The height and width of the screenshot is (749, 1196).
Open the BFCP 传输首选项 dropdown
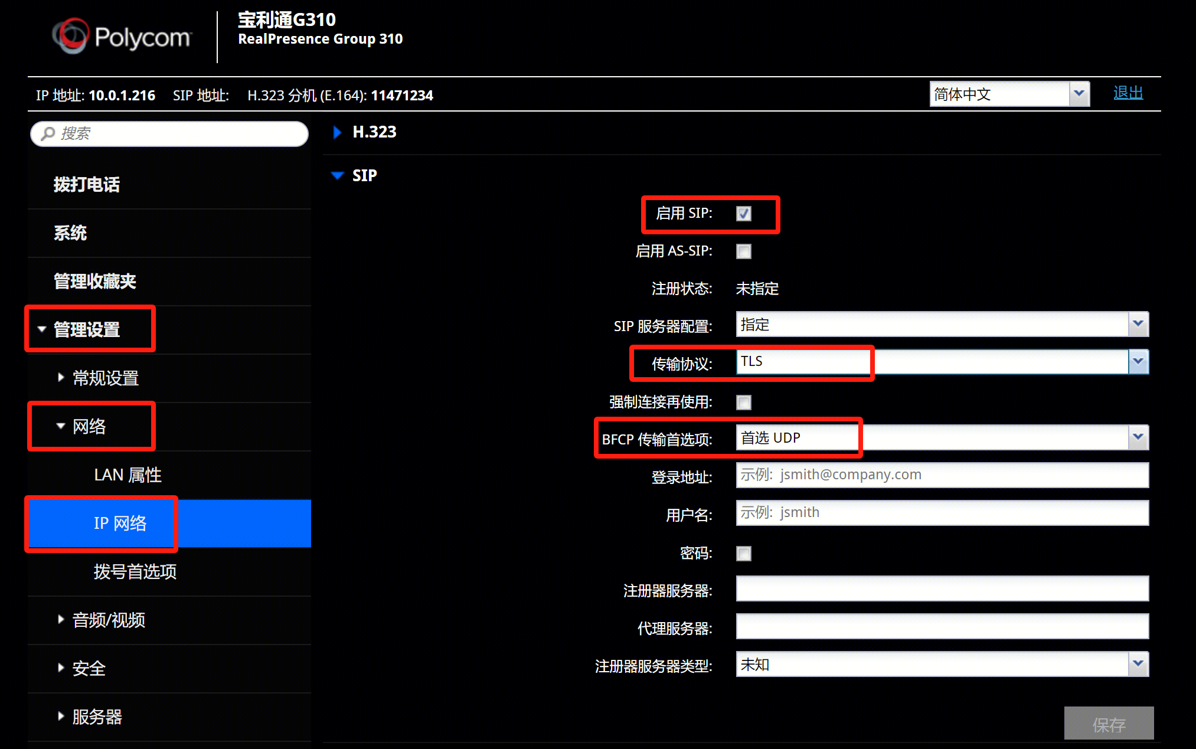tap(1138, 437)
